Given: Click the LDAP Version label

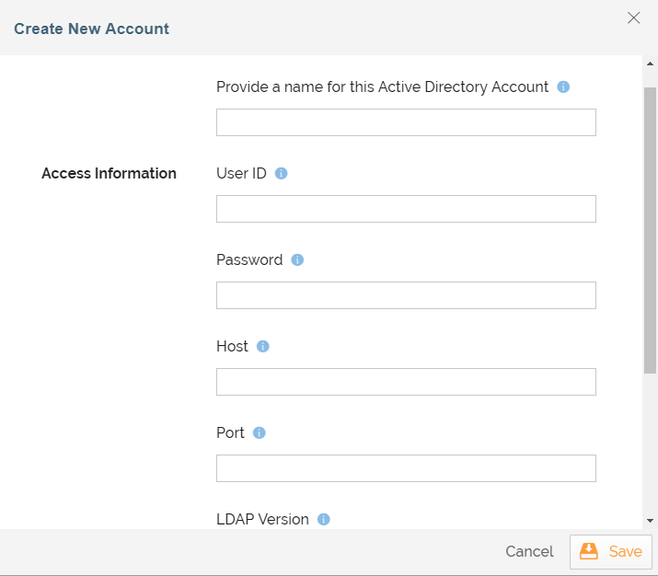Looking at the screenshot, I should click(262, 520).
